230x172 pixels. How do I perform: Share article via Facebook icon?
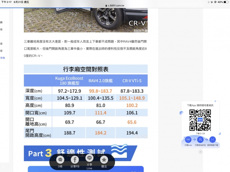point(75,160)
